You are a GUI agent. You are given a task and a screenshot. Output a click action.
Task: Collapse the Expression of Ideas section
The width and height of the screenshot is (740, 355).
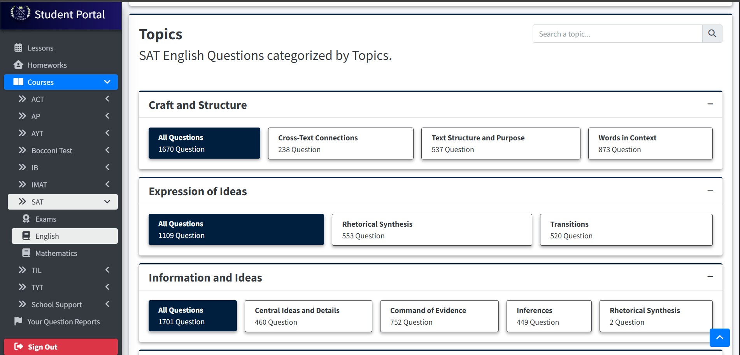point(710,191)
